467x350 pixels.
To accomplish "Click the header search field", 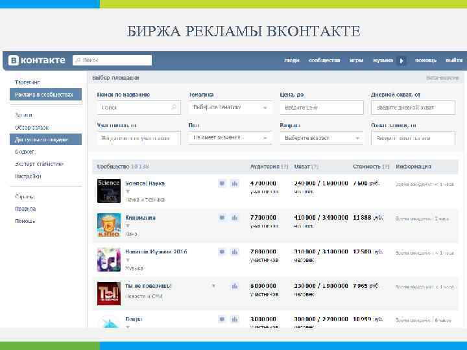I will coord(112,60).
